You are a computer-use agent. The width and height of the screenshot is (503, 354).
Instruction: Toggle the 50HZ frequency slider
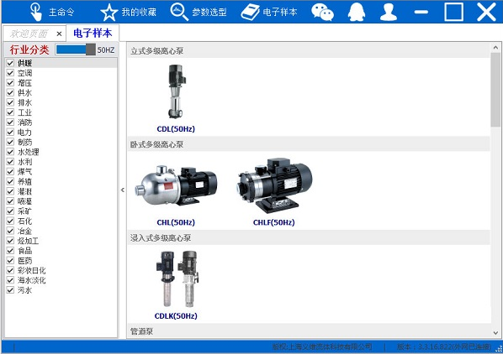tap(76, 49)
